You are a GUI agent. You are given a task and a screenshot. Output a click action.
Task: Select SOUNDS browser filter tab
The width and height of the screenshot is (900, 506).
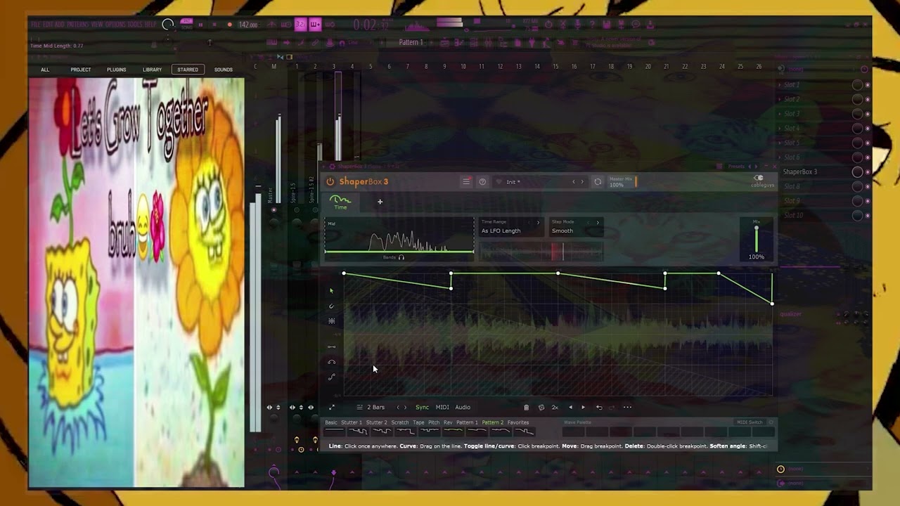coord(224,70)
